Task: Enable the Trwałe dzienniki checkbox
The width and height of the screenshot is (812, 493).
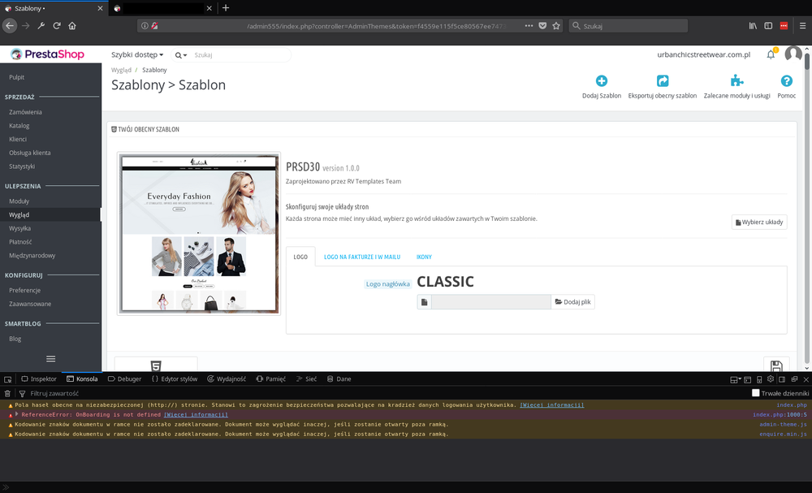Action: [x=755, y=392]
